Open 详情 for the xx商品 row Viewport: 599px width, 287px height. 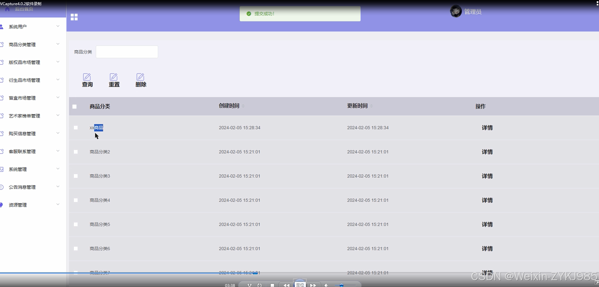tap(487, 128)
